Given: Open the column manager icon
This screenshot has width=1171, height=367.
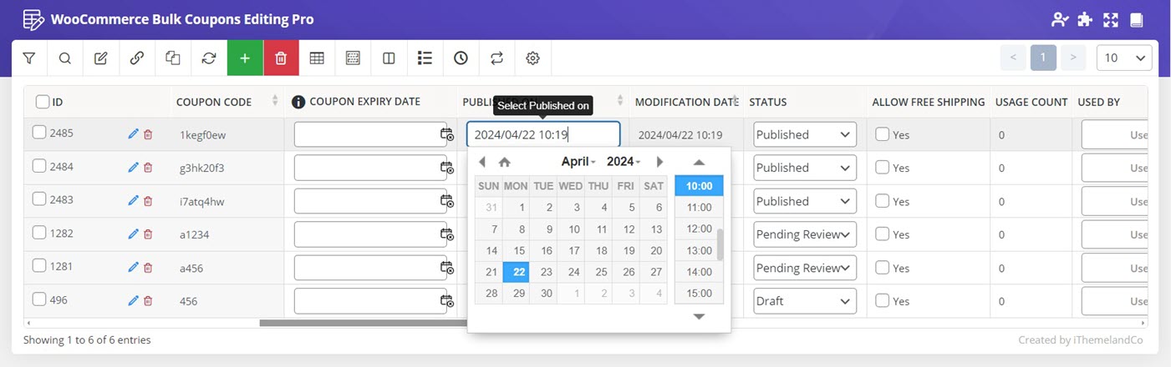Looking at the screenshot, I should click(x=389, y=58).
